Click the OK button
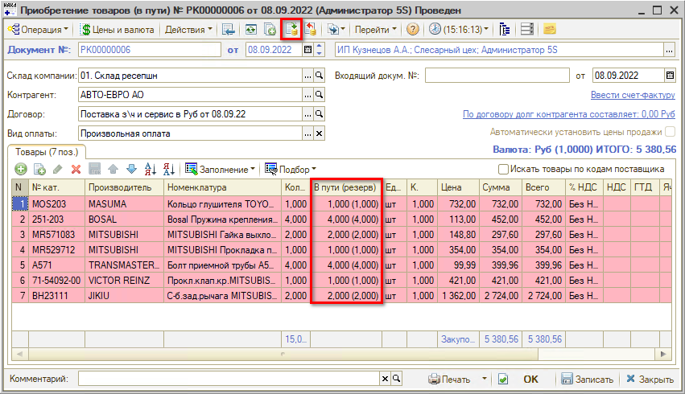Screen dimensions: 685x394 tap(530, 380)
